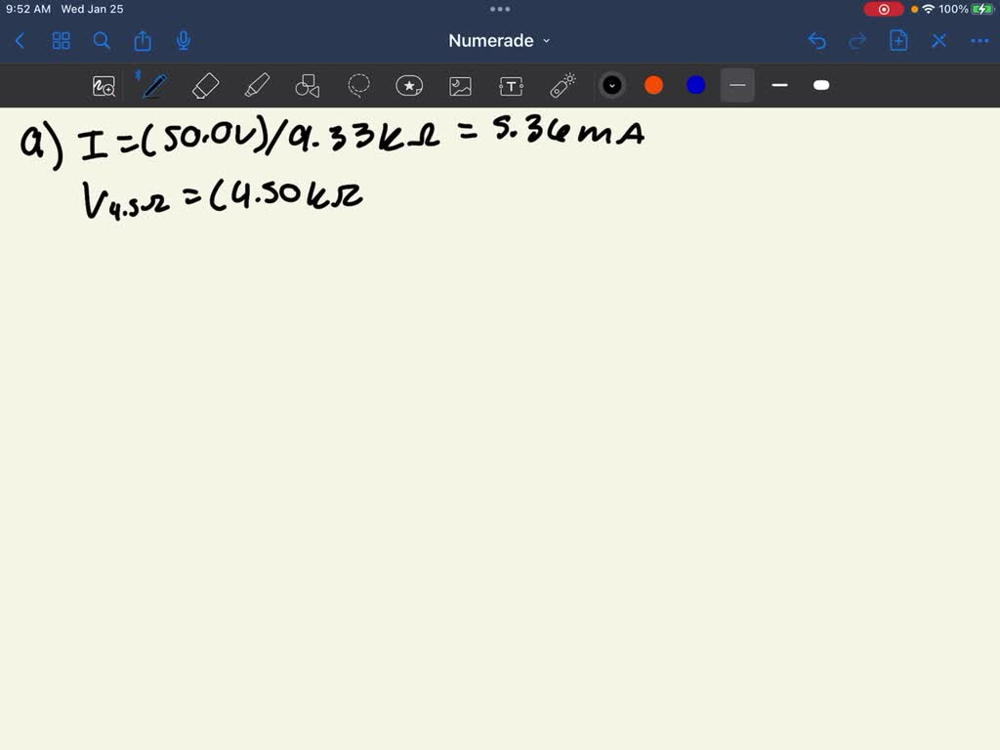Open the thumbnail grid view
Viewport: 1000px width, 750px height.
pos(62,41)
